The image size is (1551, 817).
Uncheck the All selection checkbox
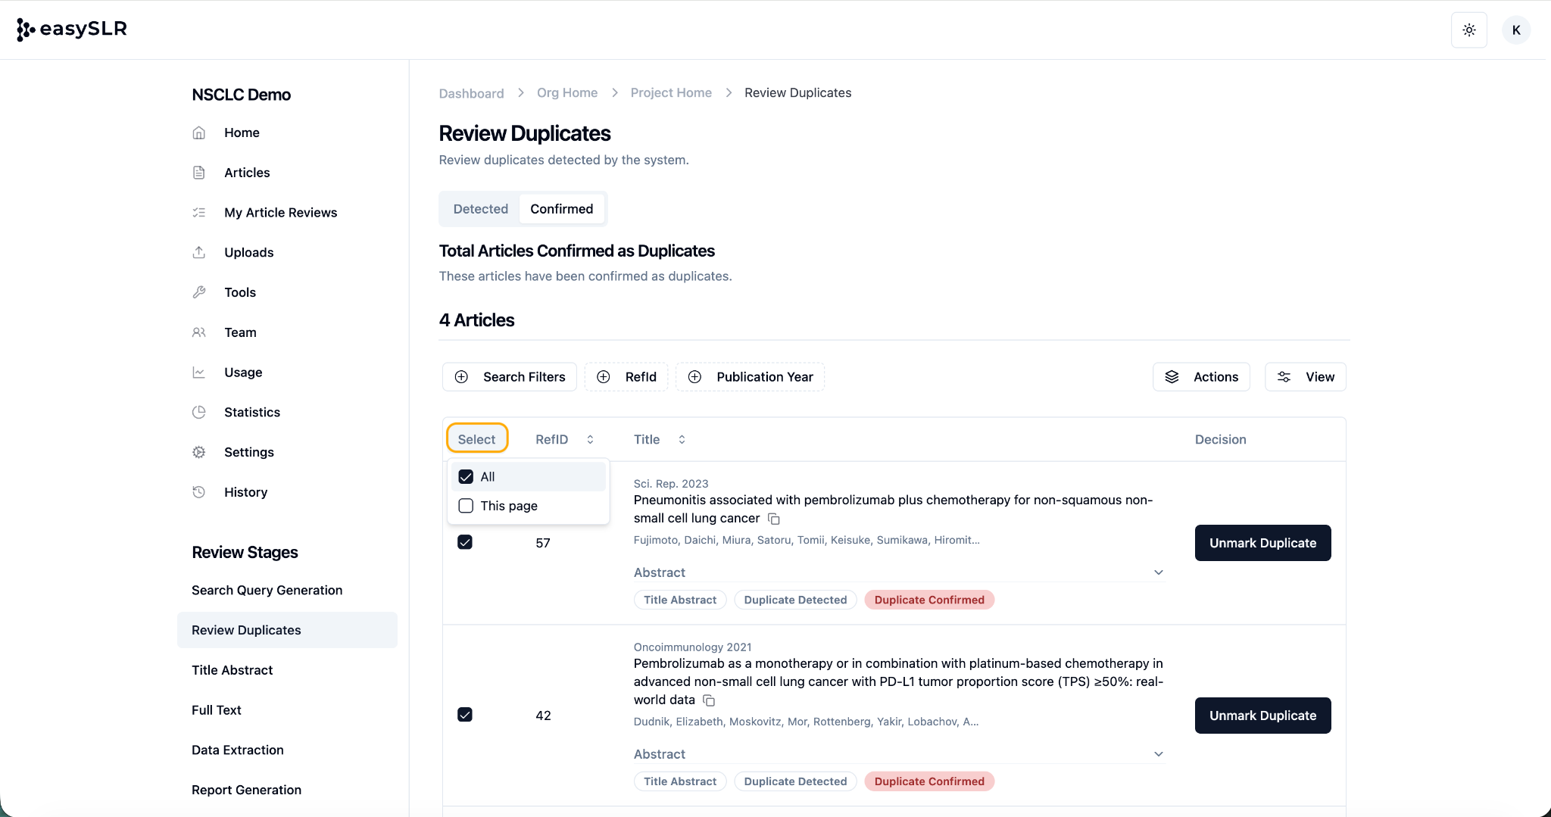[466, 477]
